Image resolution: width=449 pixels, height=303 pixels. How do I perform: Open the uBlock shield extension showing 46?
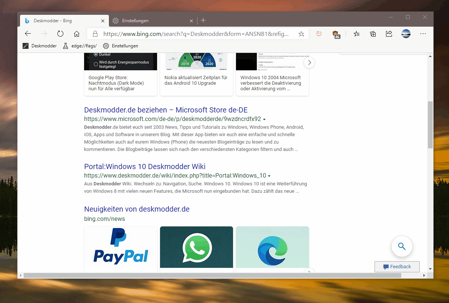[336, 34]
